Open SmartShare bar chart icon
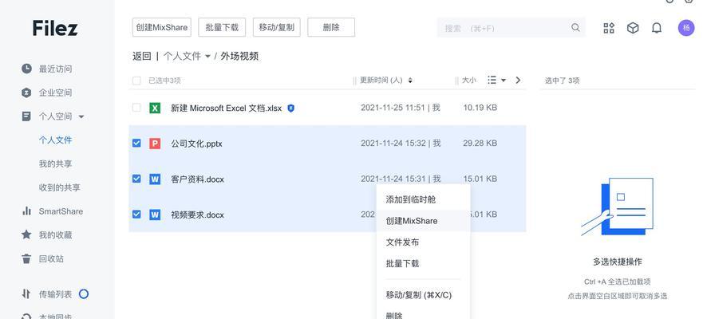The image size is (703, 319). tap(26, 211)
